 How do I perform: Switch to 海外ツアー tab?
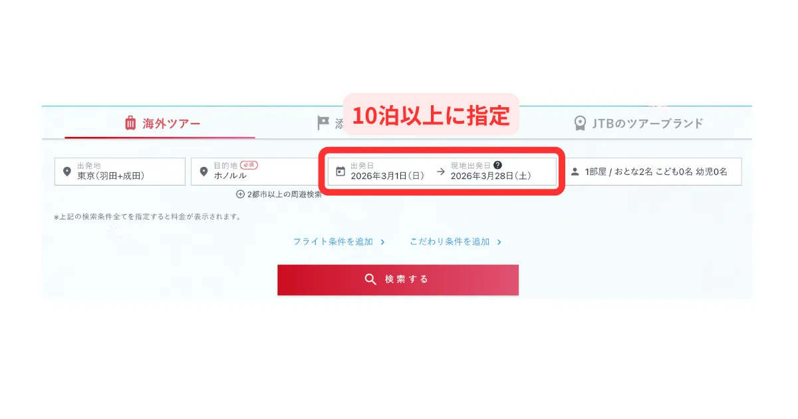(160, 123)
